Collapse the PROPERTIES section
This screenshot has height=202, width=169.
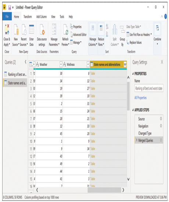133,74
